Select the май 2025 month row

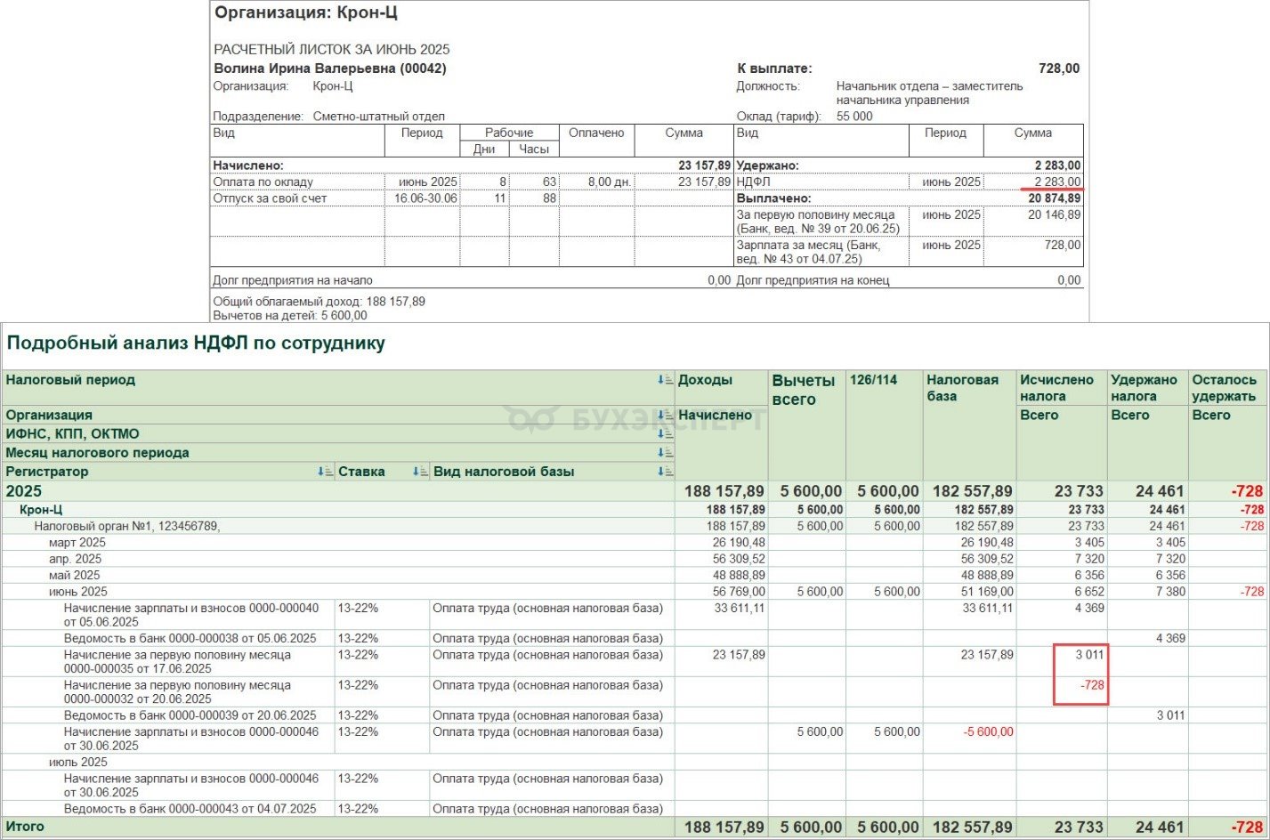click(635, 575)
